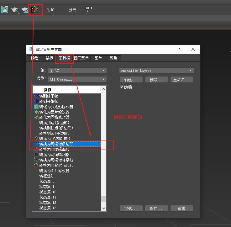Click the 附加 toolbar button
Screen dimensions: 231x227
pyautogui.click(x=50, y=10)
